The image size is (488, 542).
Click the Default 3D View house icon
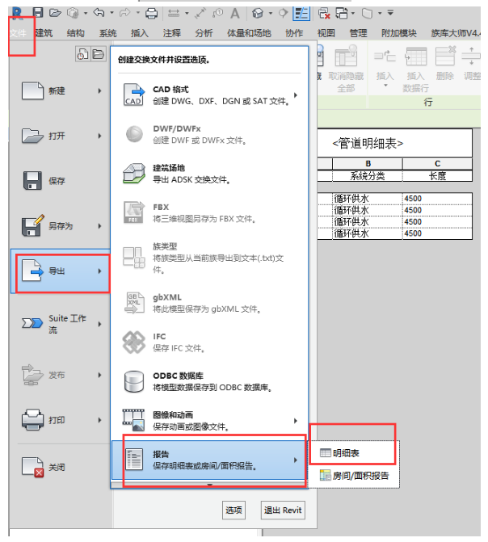point(258,14)
